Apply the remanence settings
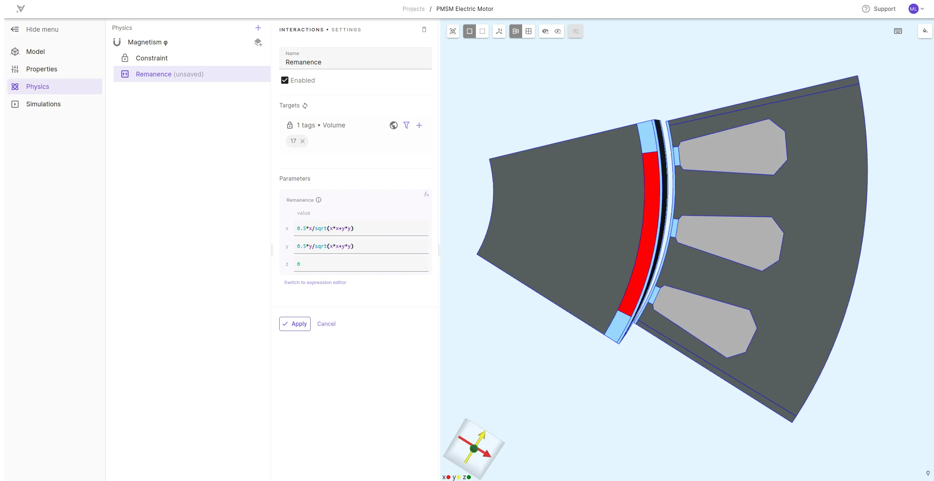Viewport: 934px width, 481px height. coord(295,324)
